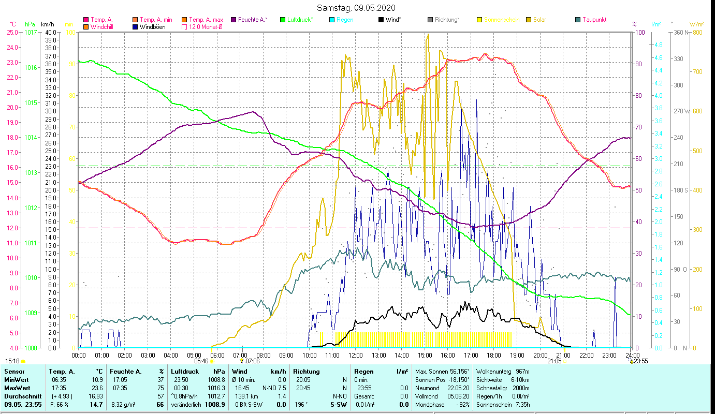
Task: Click the pink Temp. A. legend swatch
Action: pyautogui.click(x=86, y=20)
